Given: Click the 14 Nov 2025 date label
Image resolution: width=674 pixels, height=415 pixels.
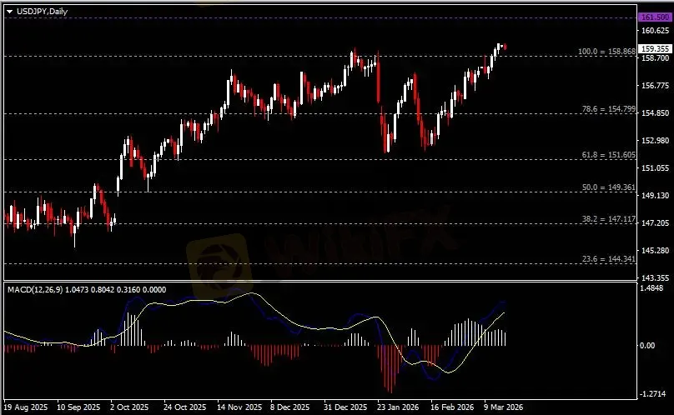Looking at the screenshot, I should pyautogui.click(x=239, y=407).
